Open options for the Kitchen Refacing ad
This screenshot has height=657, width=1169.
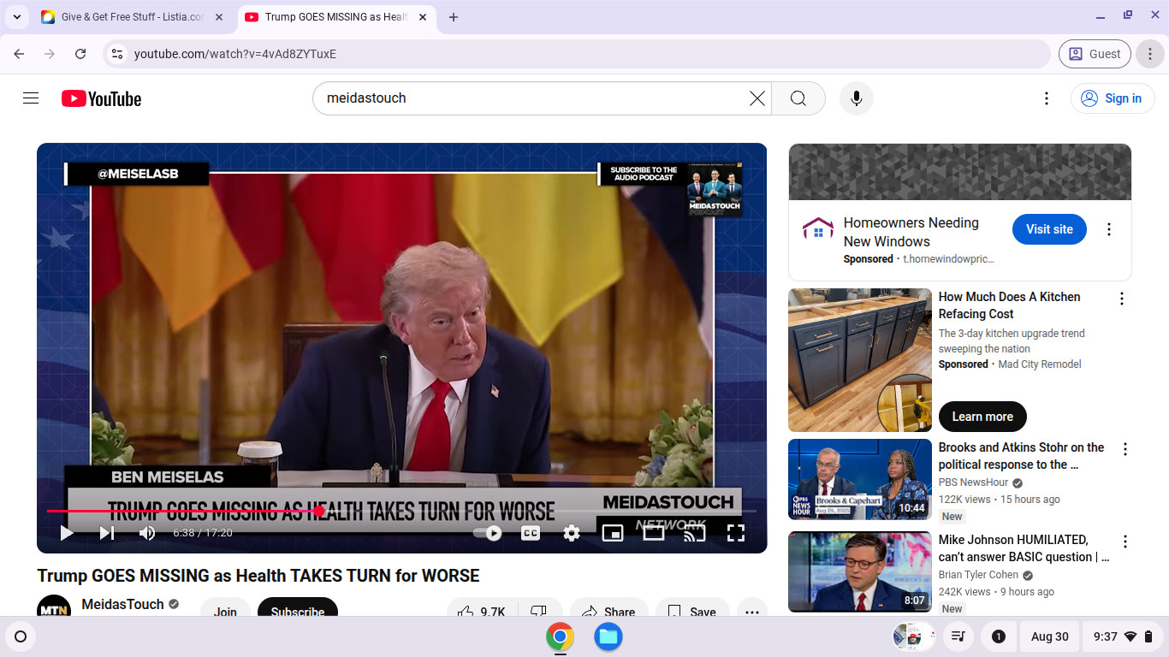[1122, 299]
